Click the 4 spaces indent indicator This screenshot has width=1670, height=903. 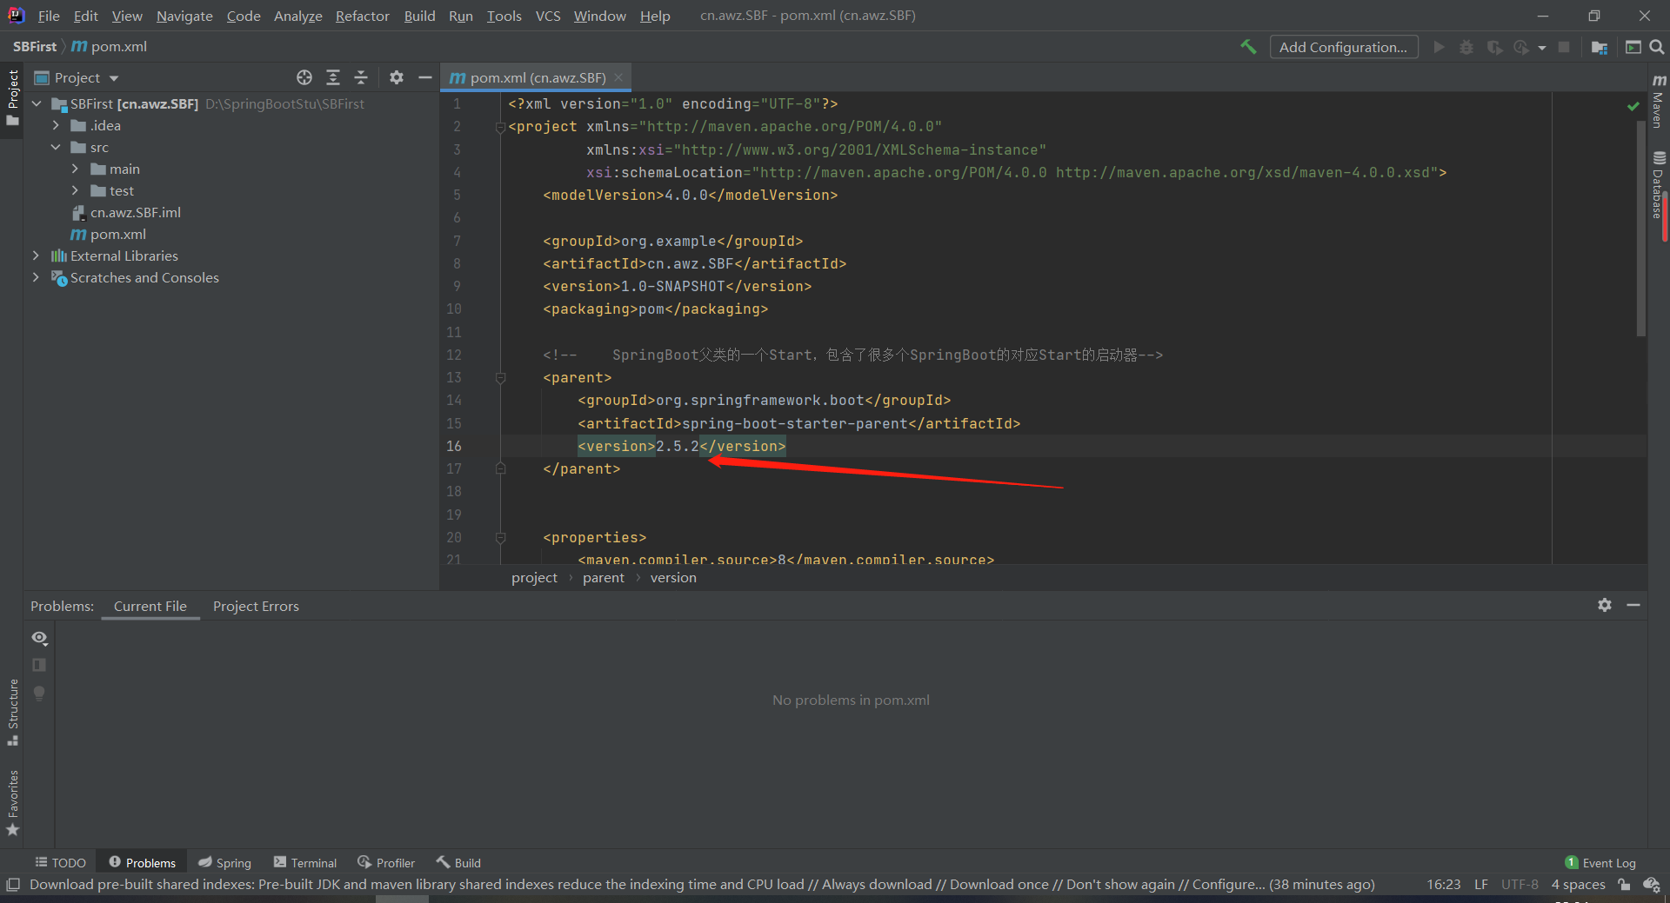1578,885
